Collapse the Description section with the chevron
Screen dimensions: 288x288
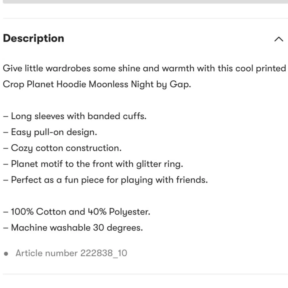[x=278, y=39]
